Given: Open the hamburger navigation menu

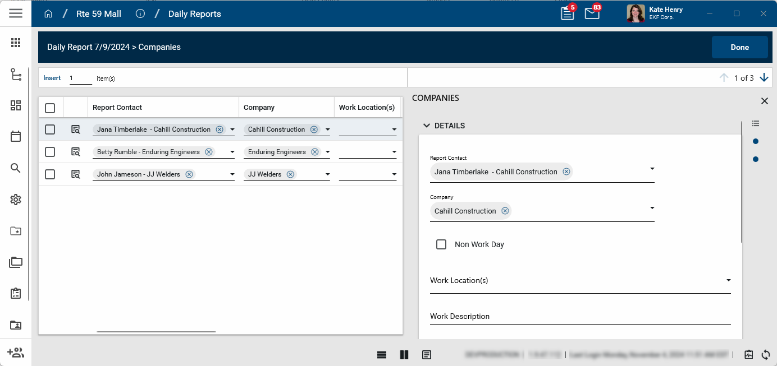Looking at the screenshot, I should 16,13.
